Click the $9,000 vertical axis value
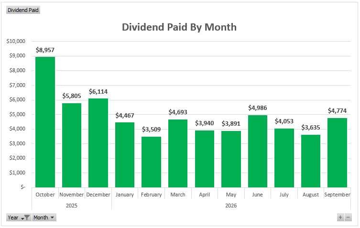The width and height of the screenshot is (360, 228). click(x=17, y=56)
